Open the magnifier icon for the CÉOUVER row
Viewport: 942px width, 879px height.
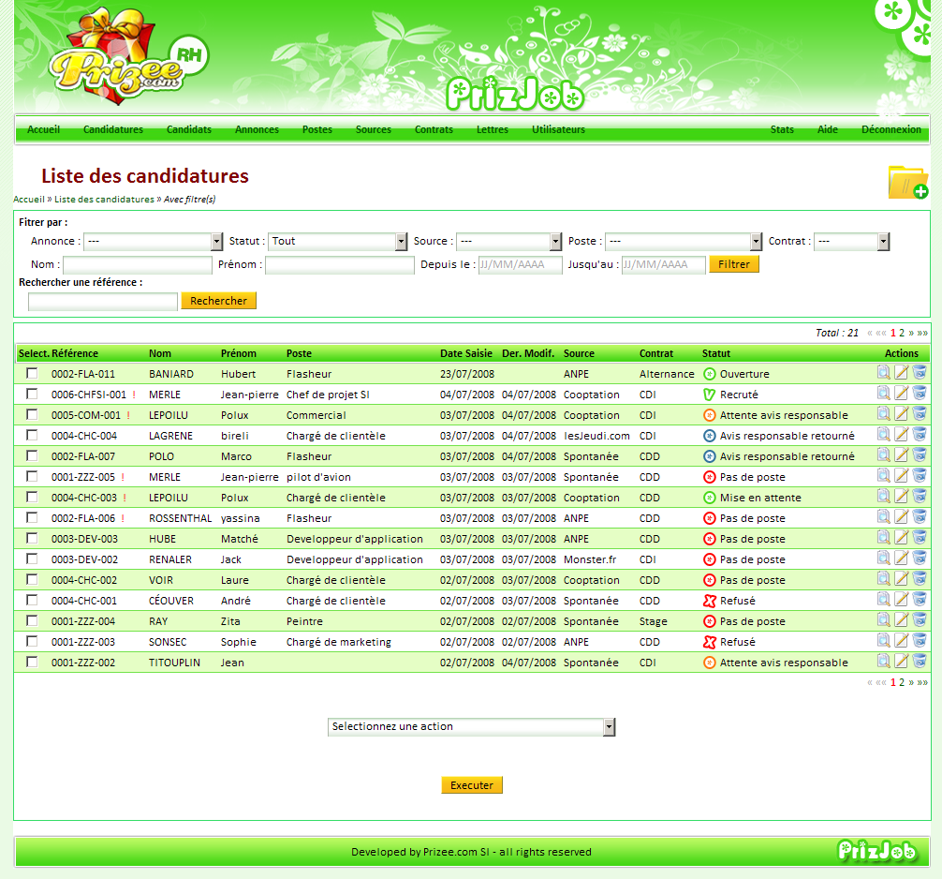pos(884,600)
